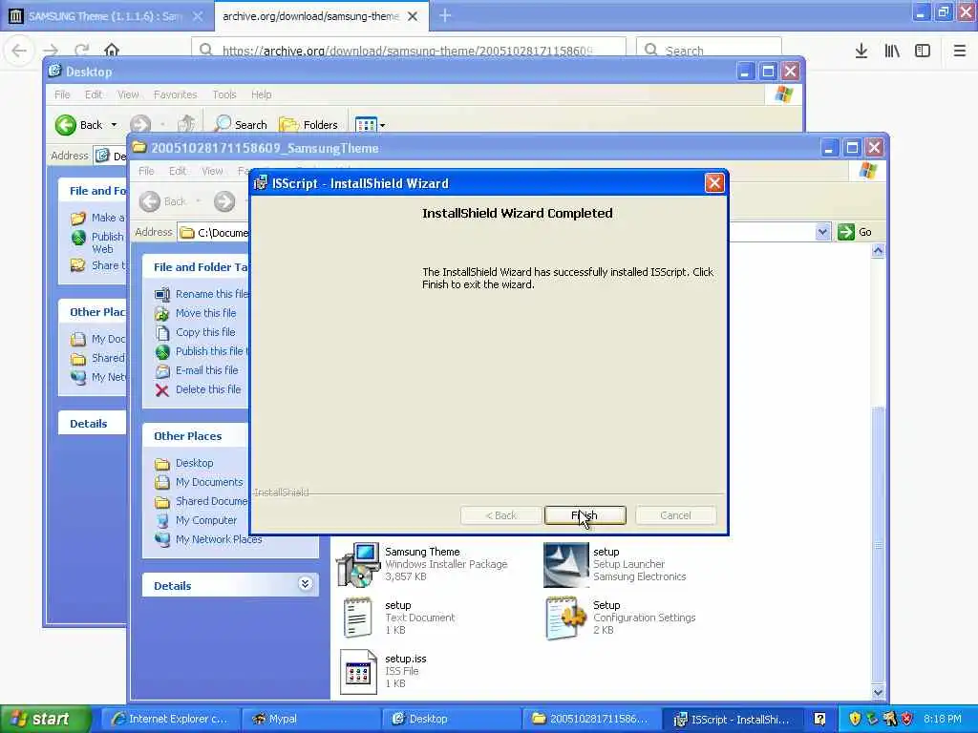
Task: Click the browser reload icon
Action: click(81, 50)
